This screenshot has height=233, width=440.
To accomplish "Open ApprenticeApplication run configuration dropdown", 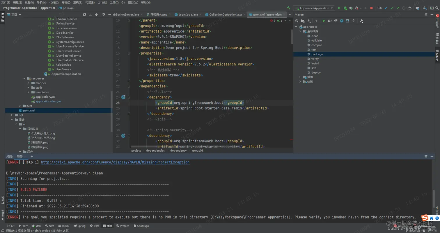I will (x=314, y=8).
